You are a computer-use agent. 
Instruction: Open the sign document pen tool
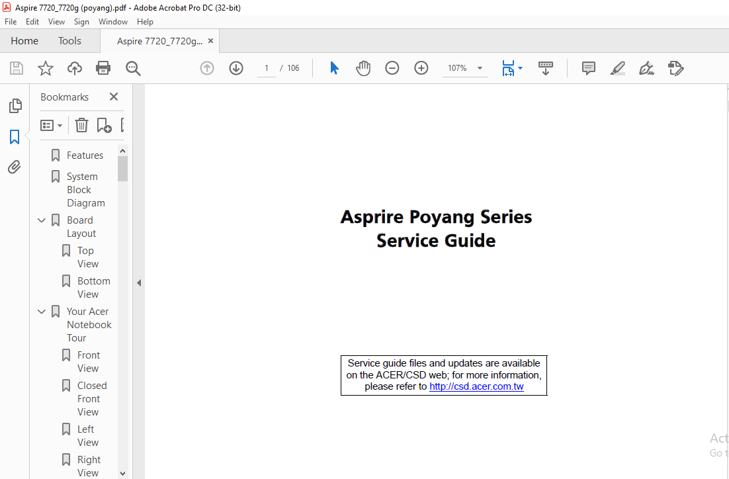pyautogui.click(x=647, y=68)
